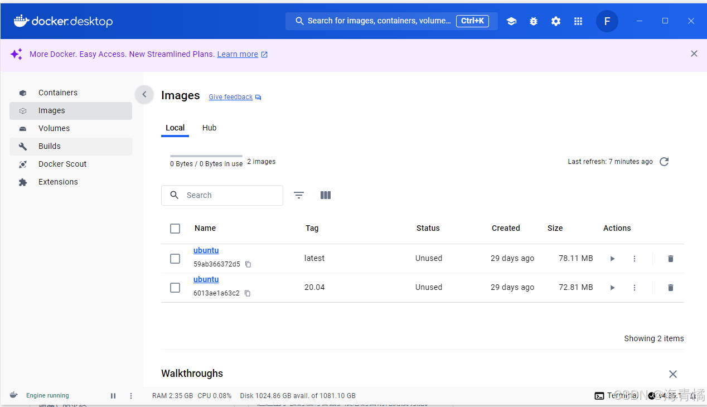The width and height of the screenshot is (707, 407).
Task: Open the manage columns icon
Action: 326,195
